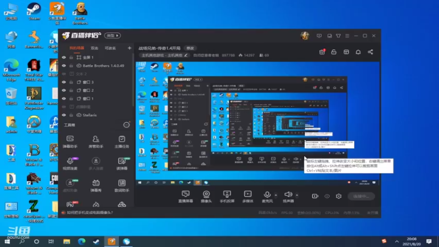
Task: Edit the 主机其他游戏 category selector
Action: pos(165,55)
